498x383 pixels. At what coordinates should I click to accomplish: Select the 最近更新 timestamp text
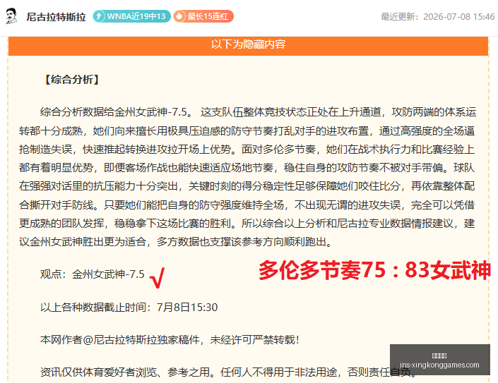[x=438, y=16]
